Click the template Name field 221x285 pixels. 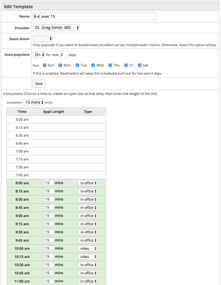point(94,16)
